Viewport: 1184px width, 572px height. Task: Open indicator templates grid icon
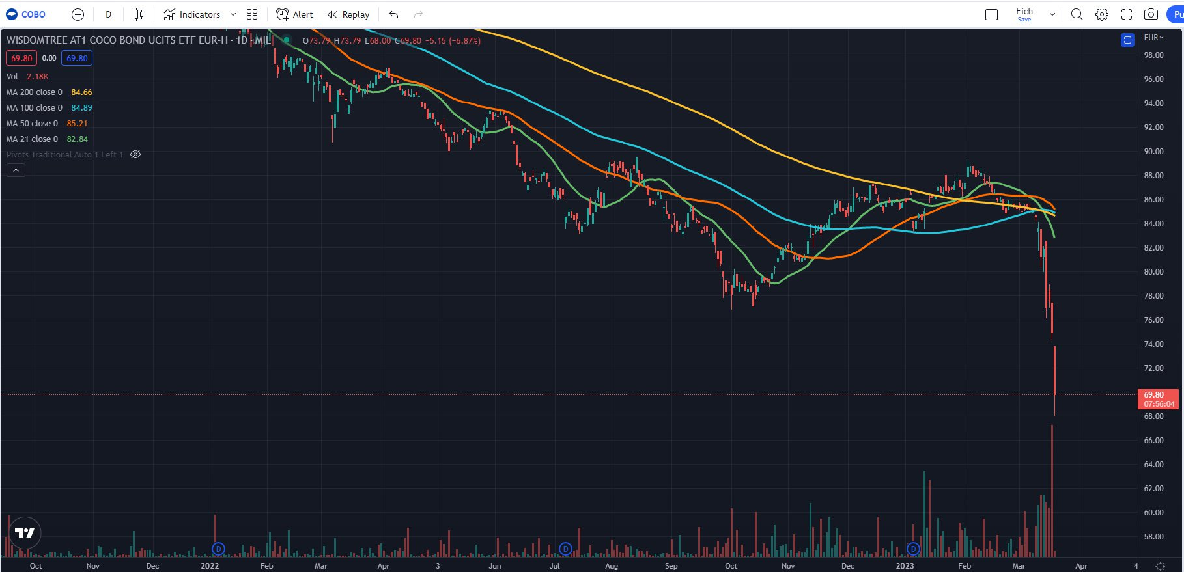tap(252, 14)
